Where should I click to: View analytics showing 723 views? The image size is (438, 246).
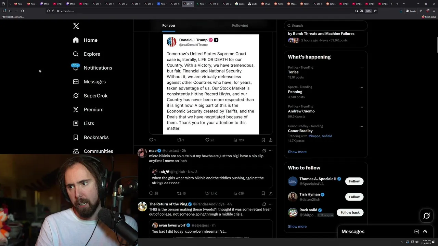pos(239,140)
